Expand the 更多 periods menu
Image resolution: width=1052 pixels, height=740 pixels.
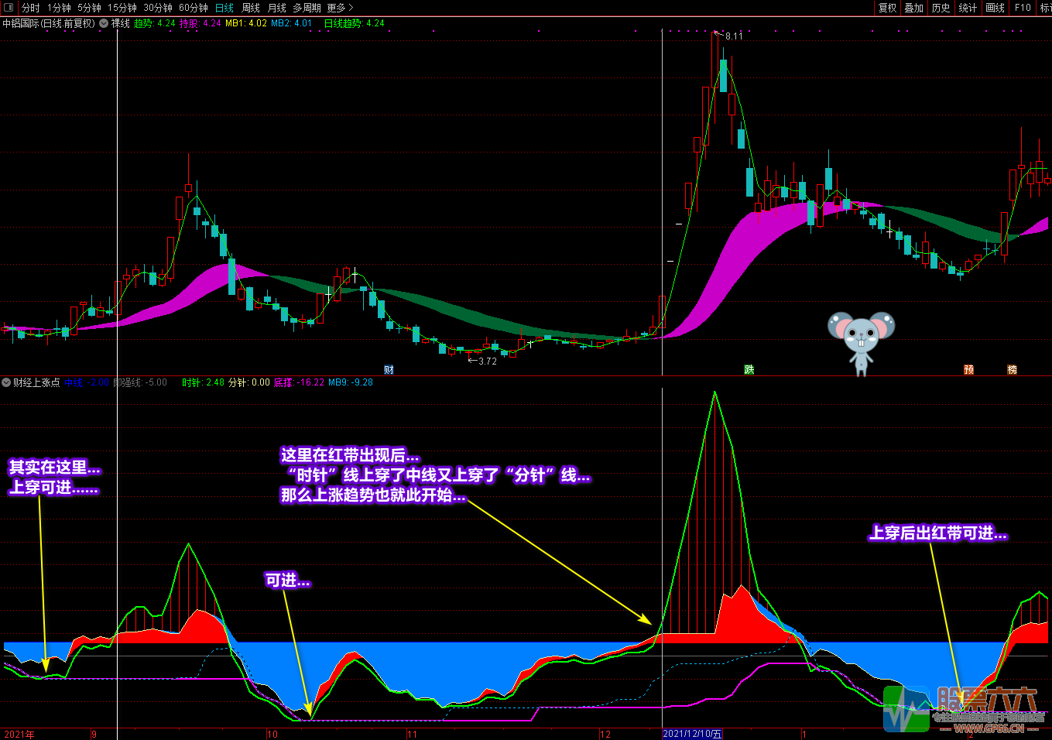pos(340,8)
